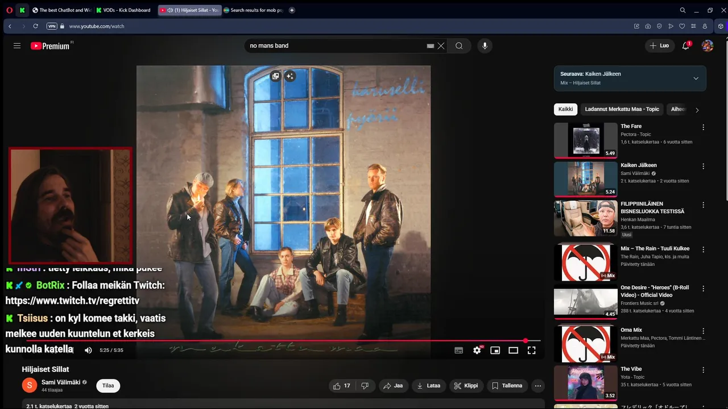
Task: Select the Kaikki filter chip
Action: point(565,109)
